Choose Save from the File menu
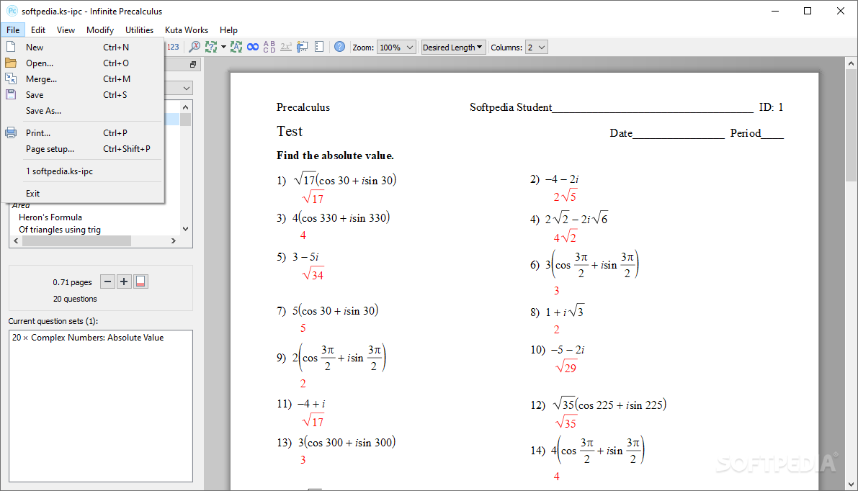The height and width of the screenshot is (491, 858). point(82,94)
